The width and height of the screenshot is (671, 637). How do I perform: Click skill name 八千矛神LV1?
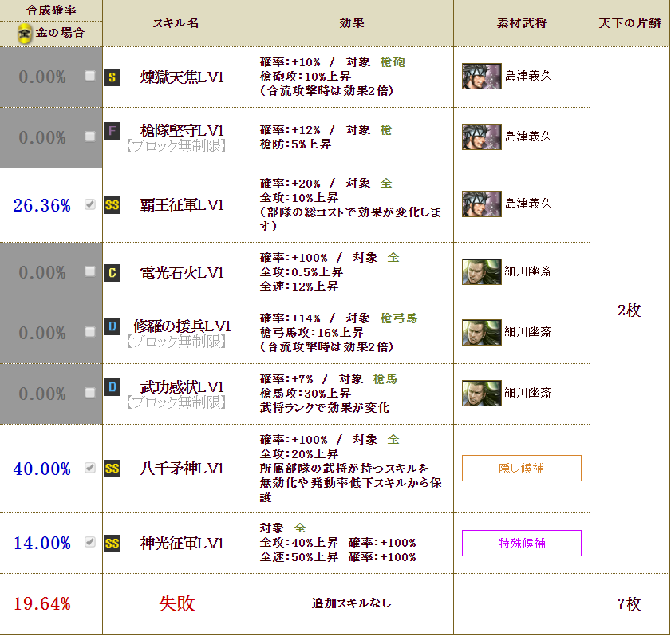point(182,469)
